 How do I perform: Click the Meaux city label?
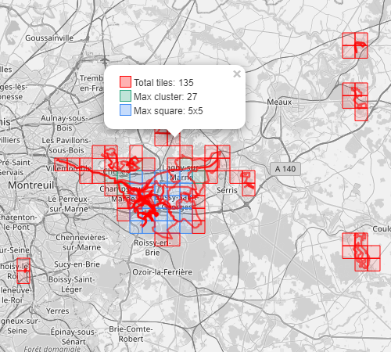(279, 102)
